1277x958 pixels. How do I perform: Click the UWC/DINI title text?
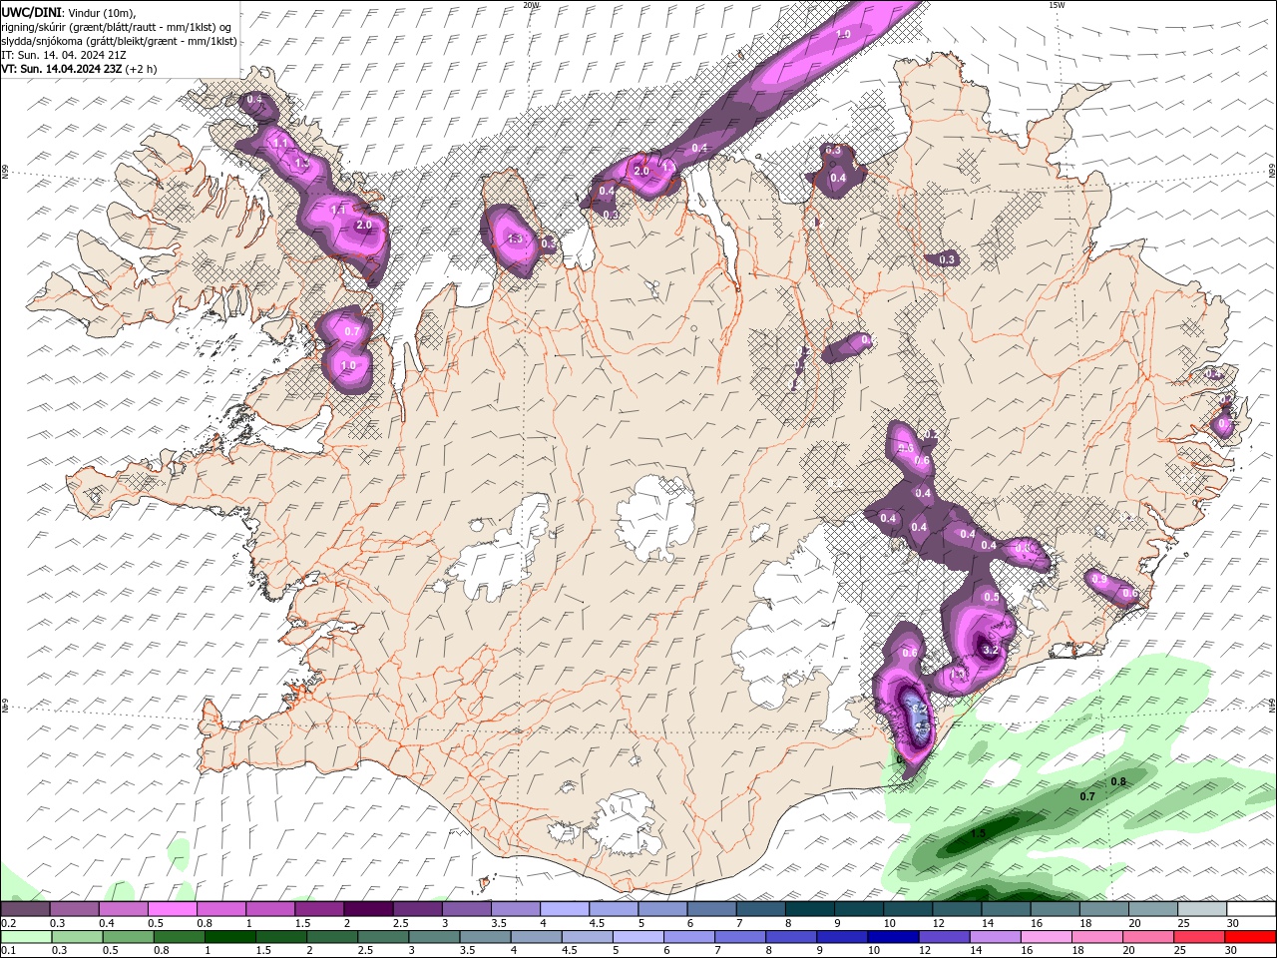point(32,12)
